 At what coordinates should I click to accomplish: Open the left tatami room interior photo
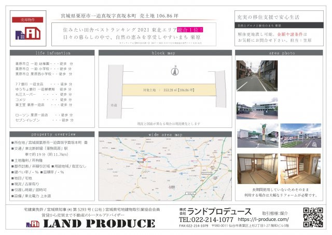point(257,168)
